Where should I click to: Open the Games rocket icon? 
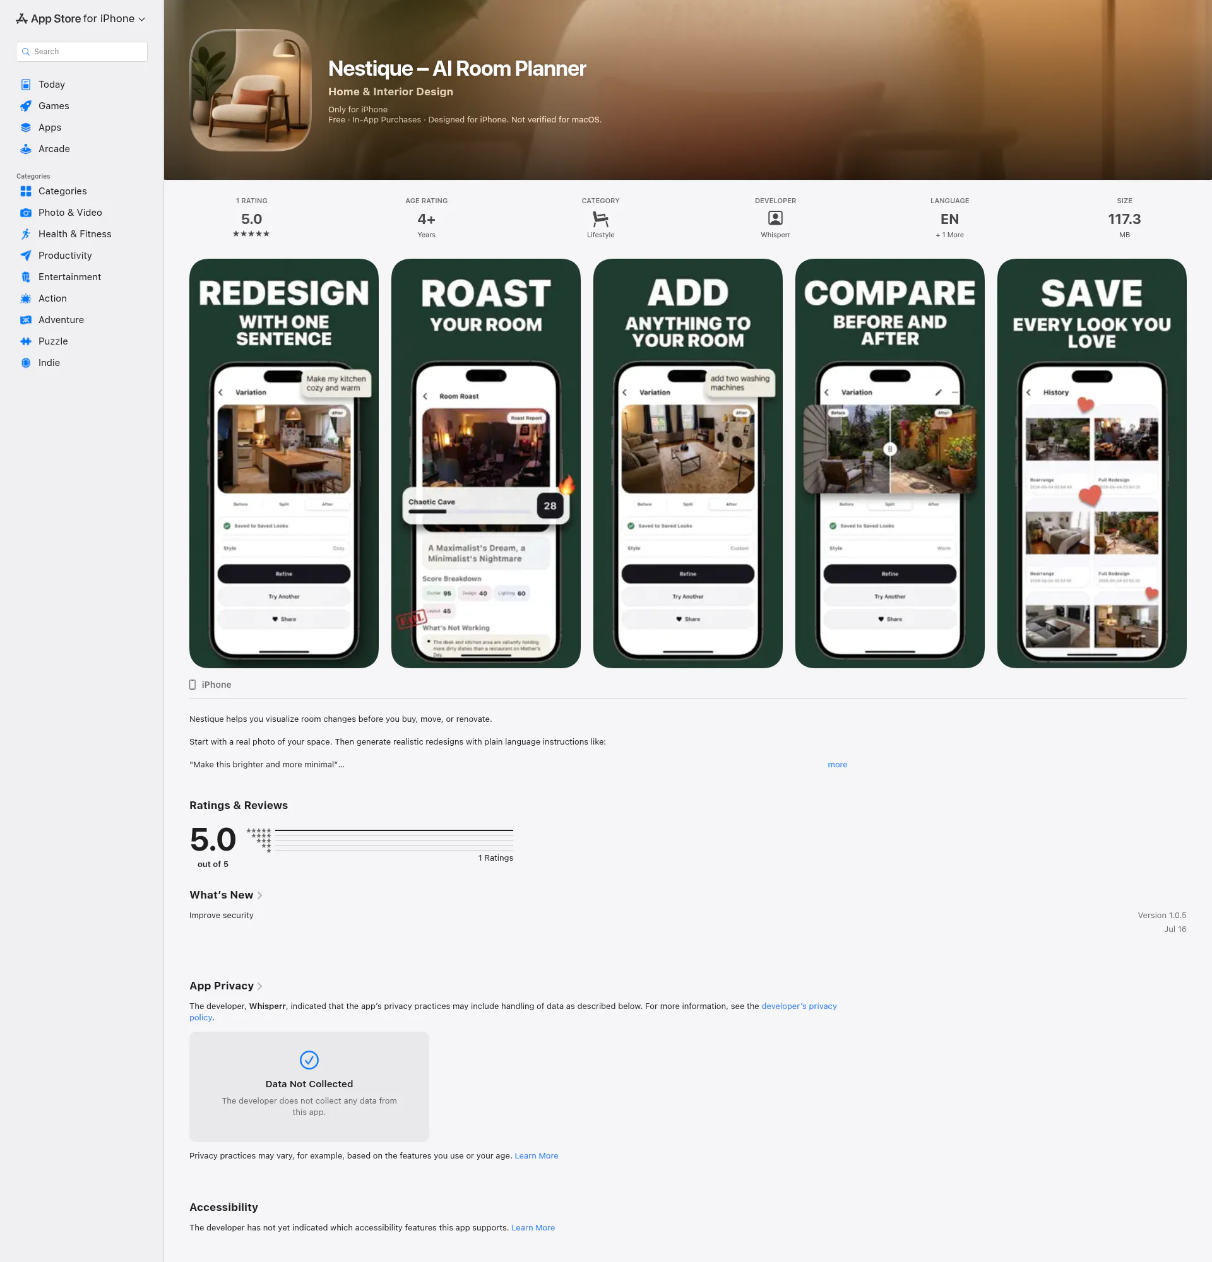(26, 105)
